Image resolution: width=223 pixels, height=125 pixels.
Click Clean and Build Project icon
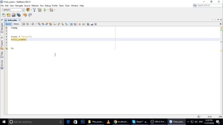[40, 10]
